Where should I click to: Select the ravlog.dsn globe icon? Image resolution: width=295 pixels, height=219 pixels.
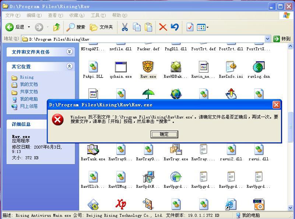[259, 67]
